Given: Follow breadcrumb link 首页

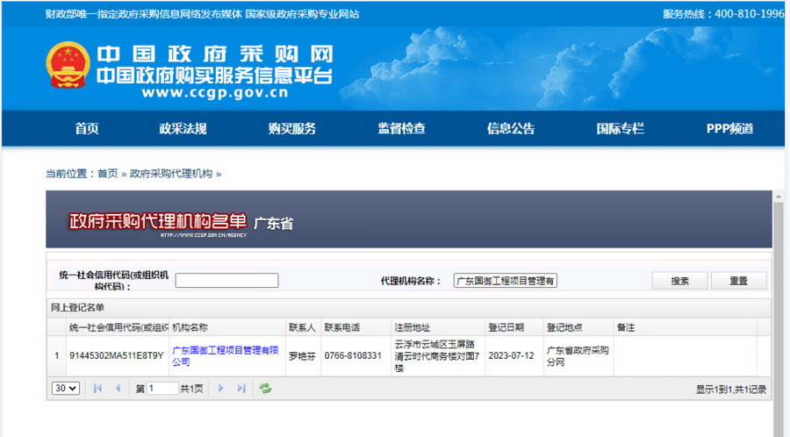Looking at the screenshot, I should (x=107, y=174).
